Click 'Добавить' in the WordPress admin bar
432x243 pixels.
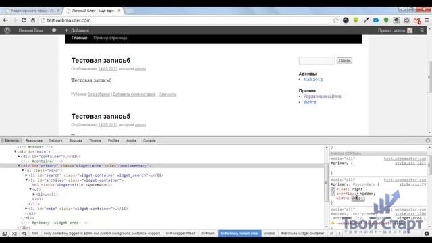pos(76,30)
